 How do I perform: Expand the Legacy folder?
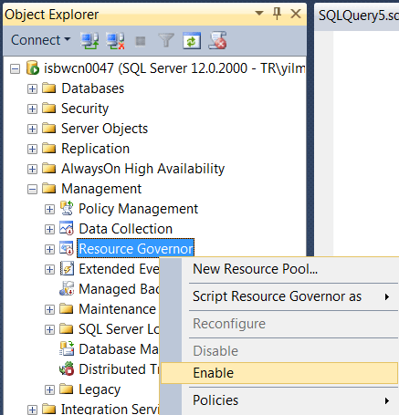click(49, 389)
